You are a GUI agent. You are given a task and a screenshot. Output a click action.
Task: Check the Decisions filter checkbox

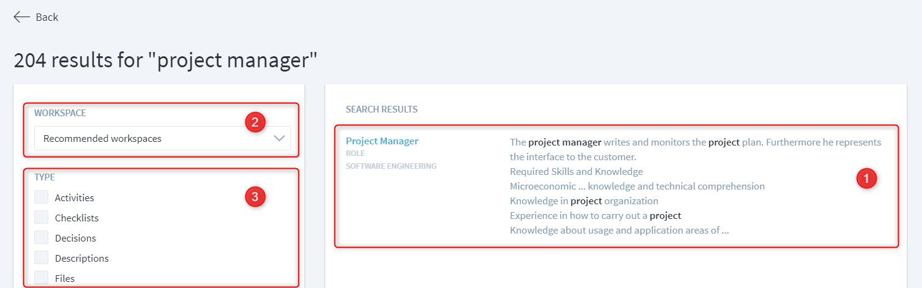pos(42,237)
